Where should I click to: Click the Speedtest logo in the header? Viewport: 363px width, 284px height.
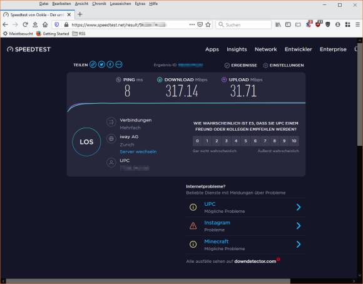pos(29,49)
